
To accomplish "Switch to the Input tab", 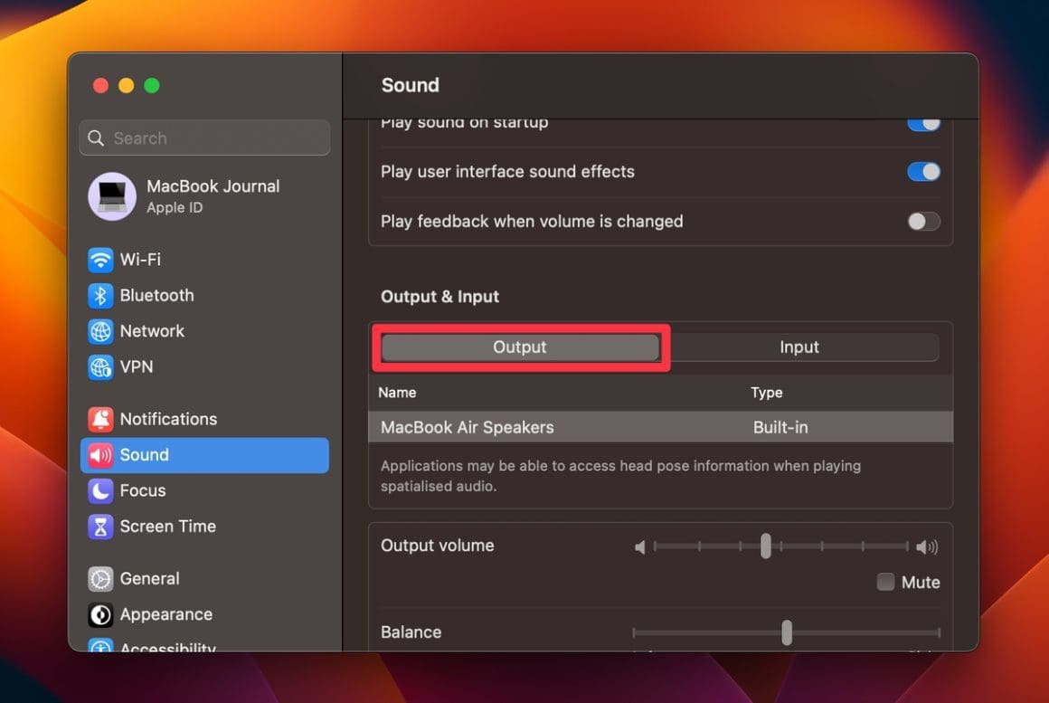I will coord(799,347).
